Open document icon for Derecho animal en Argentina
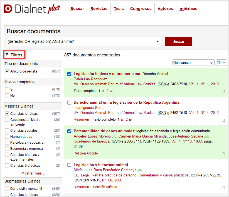This screenshot has height=197, width=229. [x=224, y=120]
